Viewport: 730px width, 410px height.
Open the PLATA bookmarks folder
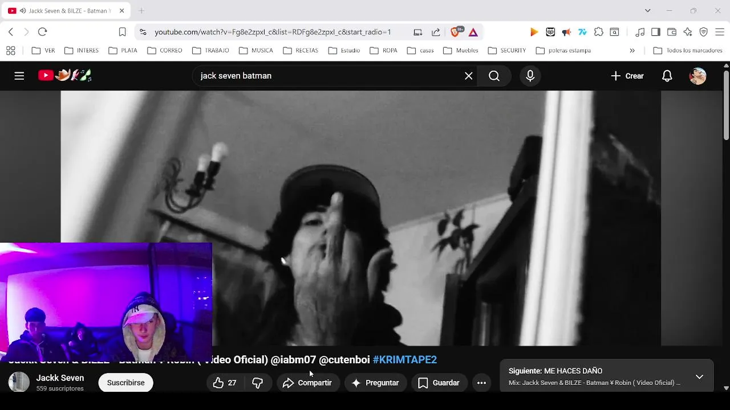123,50
